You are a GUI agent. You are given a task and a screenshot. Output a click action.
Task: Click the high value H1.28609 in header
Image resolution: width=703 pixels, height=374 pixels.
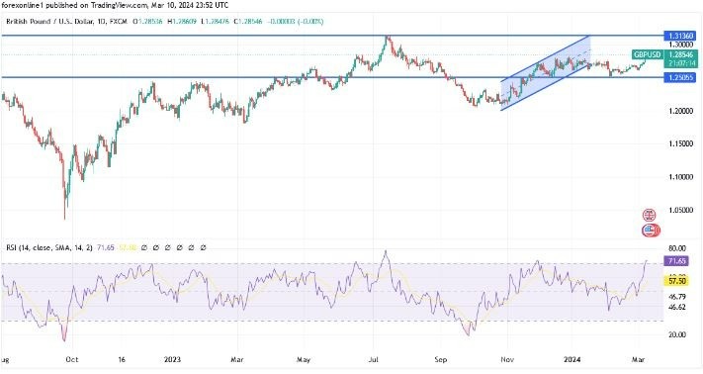[182, 21]
